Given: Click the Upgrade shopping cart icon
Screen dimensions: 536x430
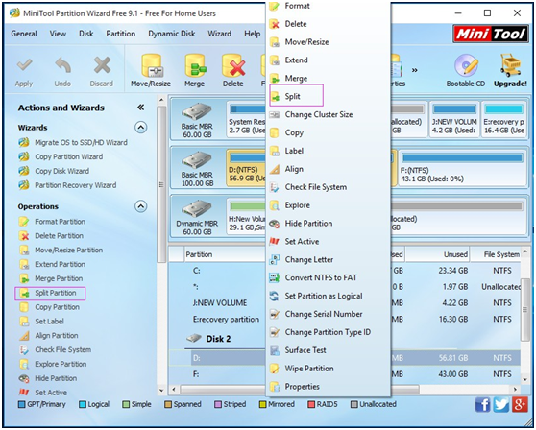Looking at the screenshot, I should click(510, 65).
